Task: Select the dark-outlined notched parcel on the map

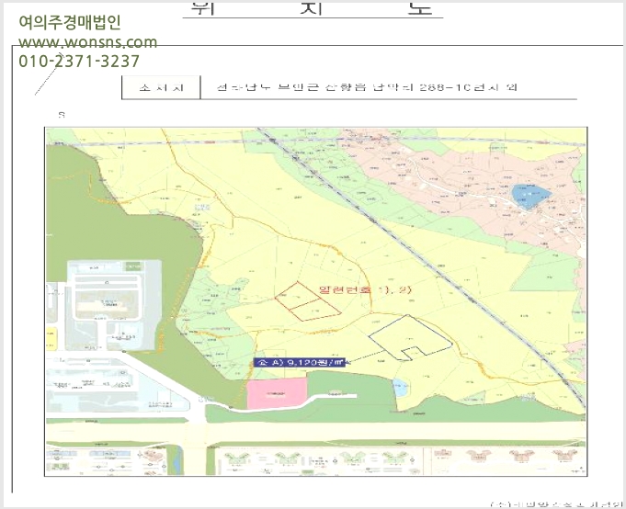Action: [x=410, y=337]
